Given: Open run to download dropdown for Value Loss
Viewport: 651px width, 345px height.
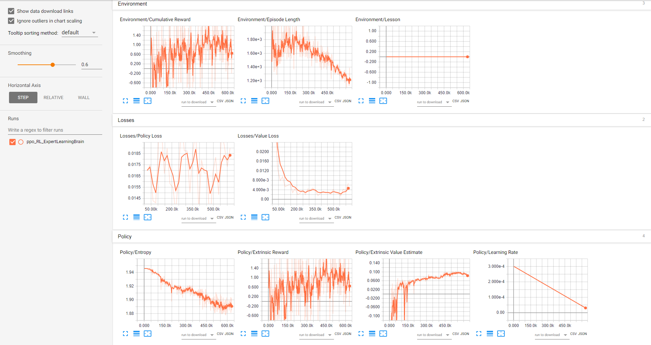Looking at the screenshot, I should [316, 219].
